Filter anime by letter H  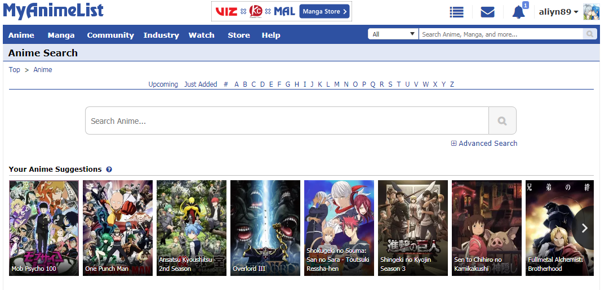pos(297,84)
